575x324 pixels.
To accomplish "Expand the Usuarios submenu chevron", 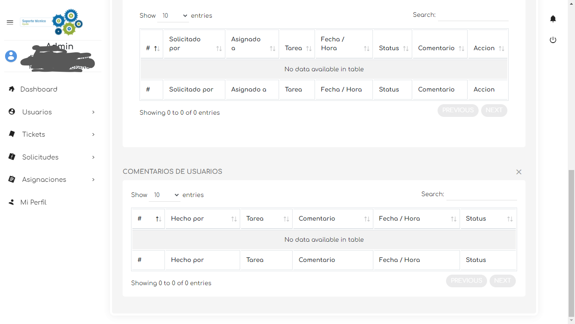I will click(93, 112).
